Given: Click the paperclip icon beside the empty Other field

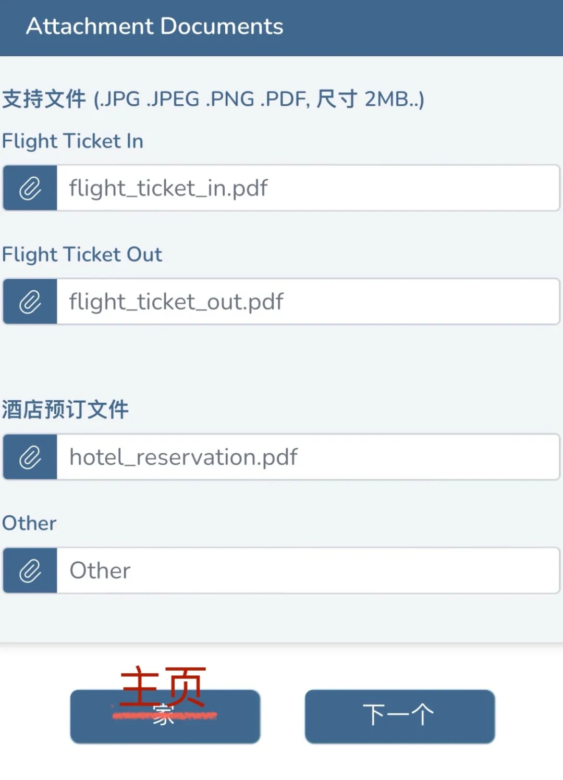Looking at the screenshot, I should pyautogui.click(x=30, y=571).
